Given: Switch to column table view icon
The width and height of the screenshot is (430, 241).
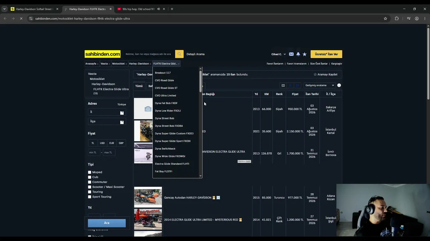Looking at the screenshot, I should [283, 85].
